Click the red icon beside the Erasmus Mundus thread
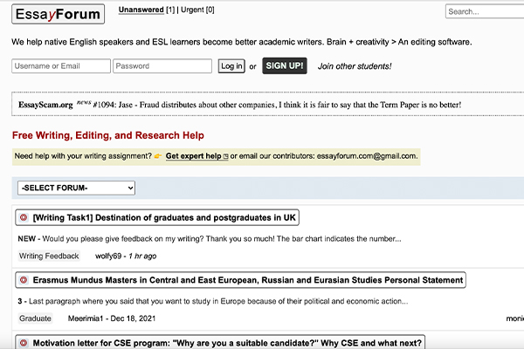This screenshot has height=349, width=524. click(x=24, y=280)
